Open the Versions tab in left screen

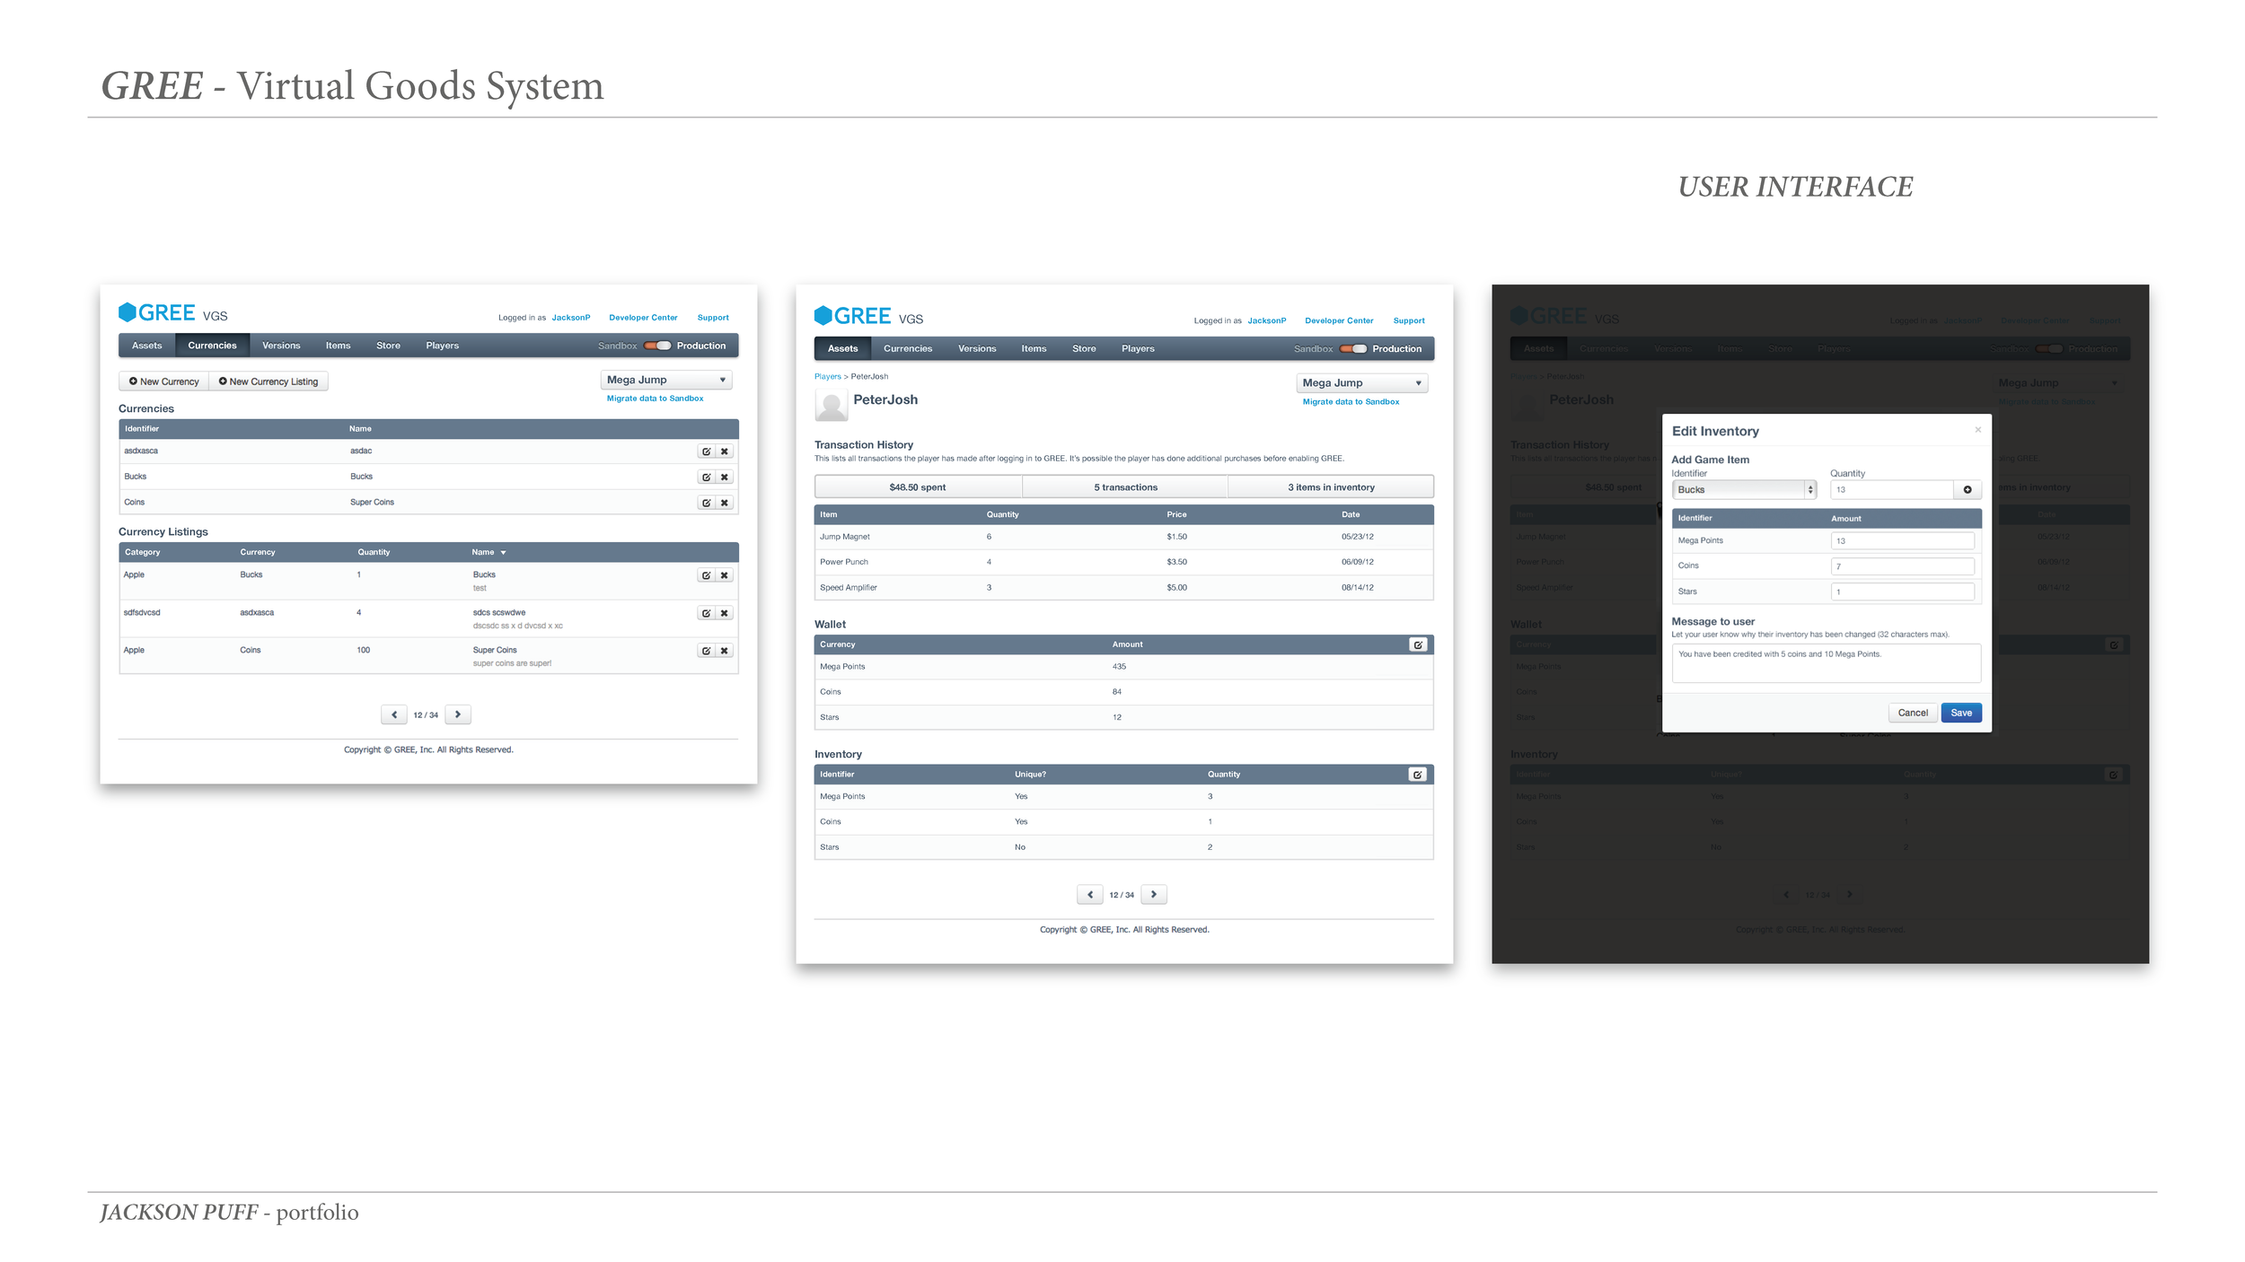(x=281, y=346)
